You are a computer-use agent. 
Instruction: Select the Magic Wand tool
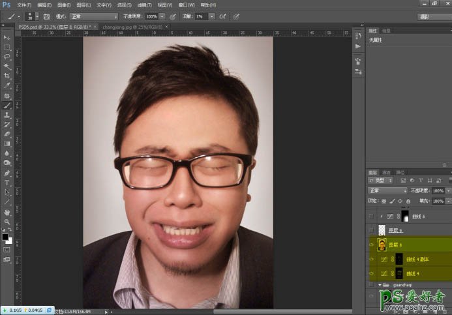click(7, 66)
